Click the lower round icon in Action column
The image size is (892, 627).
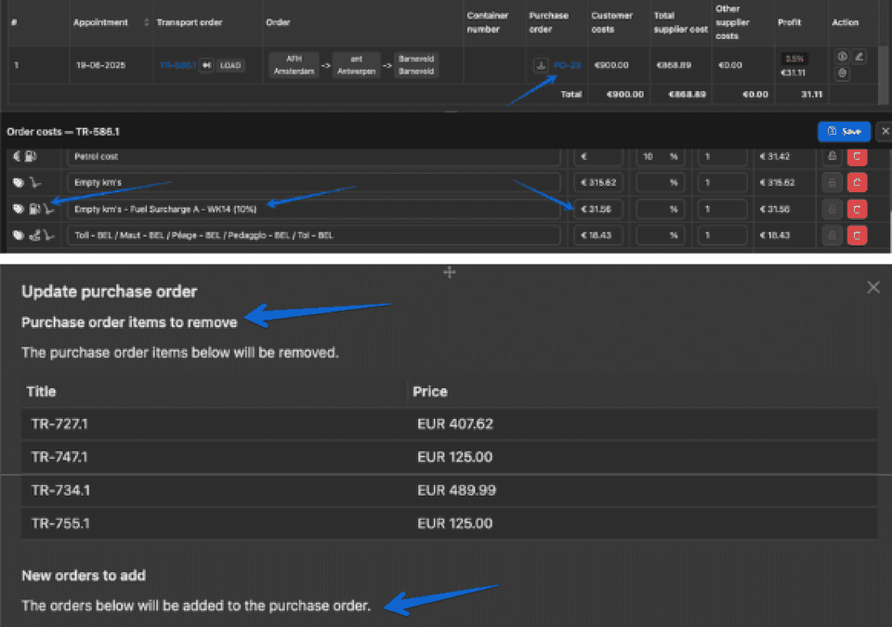(x=843, y=72)
